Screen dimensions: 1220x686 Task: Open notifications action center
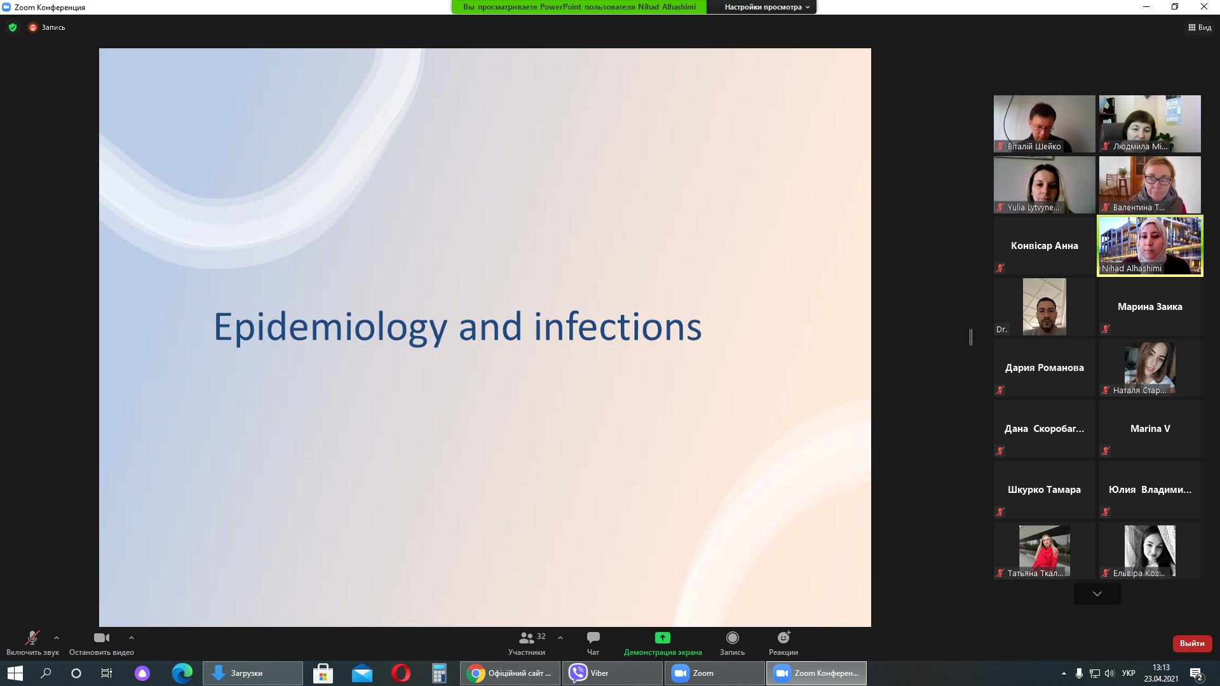1196,673
